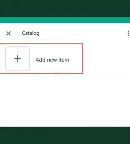The height and width of the screenshot is (144, 130).
Task: Dismiss the Catalog page using the cross icon
Action: 9,34
